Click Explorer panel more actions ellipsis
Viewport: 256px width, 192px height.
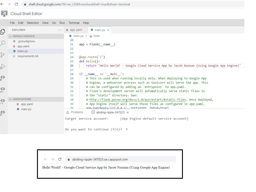(59, 30)
